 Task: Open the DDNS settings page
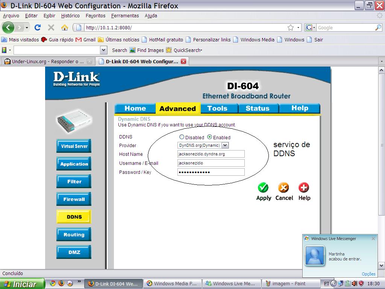click(x=74, y=217)
